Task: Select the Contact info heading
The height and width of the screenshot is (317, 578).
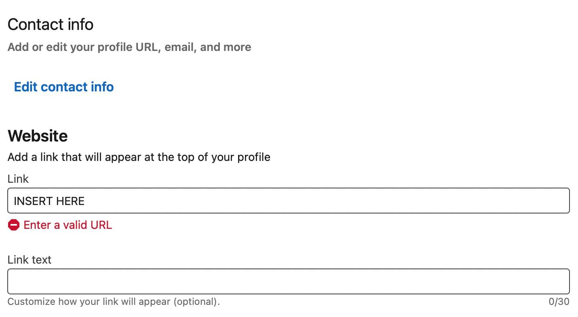Action: (x=51, y=25)
